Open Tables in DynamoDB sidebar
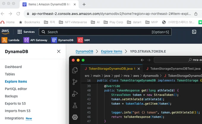 pyautogui.click(x=10, y=74)
